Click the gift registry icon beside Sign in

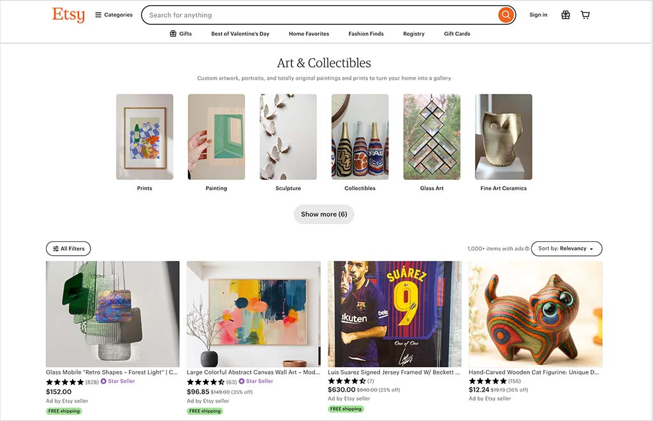565,14
